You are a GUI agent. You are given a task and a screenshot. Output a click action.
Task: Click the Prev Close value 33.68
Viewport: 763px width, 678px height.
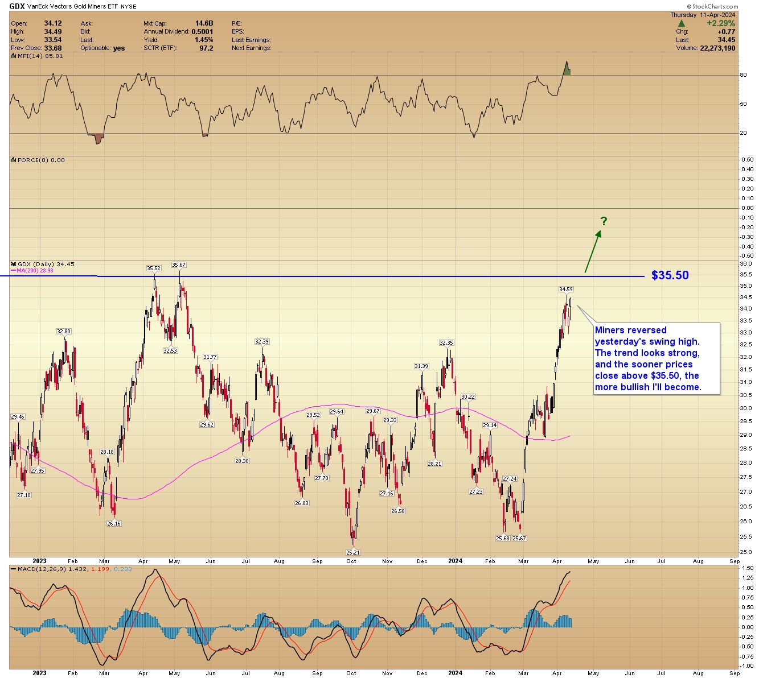[53, 48]
